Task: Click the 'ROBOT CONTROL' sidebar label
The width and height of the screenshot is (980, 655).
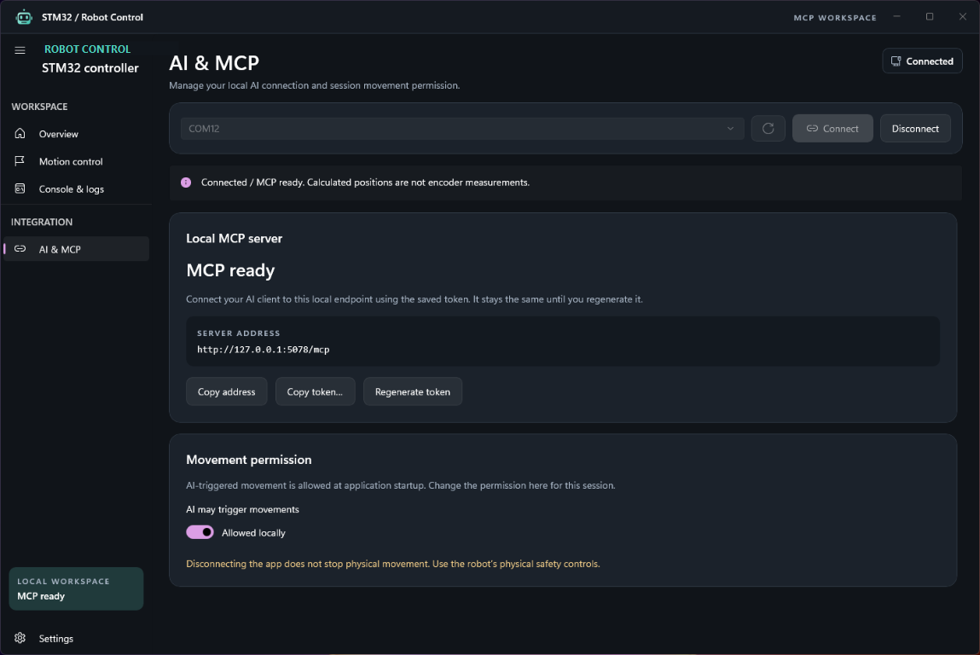Action: pos(88,49)
